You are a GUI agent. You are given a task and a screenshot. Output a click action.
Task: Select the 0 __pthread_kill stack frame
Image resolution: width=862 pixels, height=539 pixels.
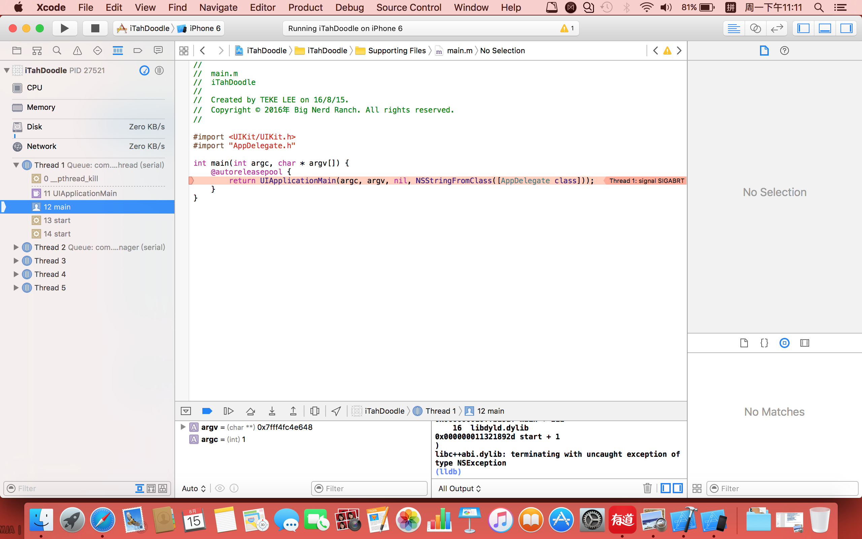(x=87, y=179)
